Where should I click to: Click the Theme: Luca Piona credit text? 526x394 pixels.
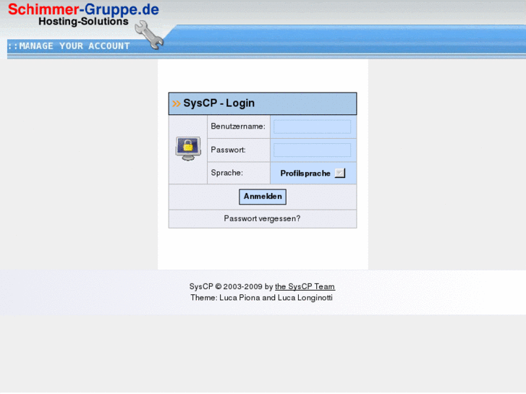click(261, 298)
